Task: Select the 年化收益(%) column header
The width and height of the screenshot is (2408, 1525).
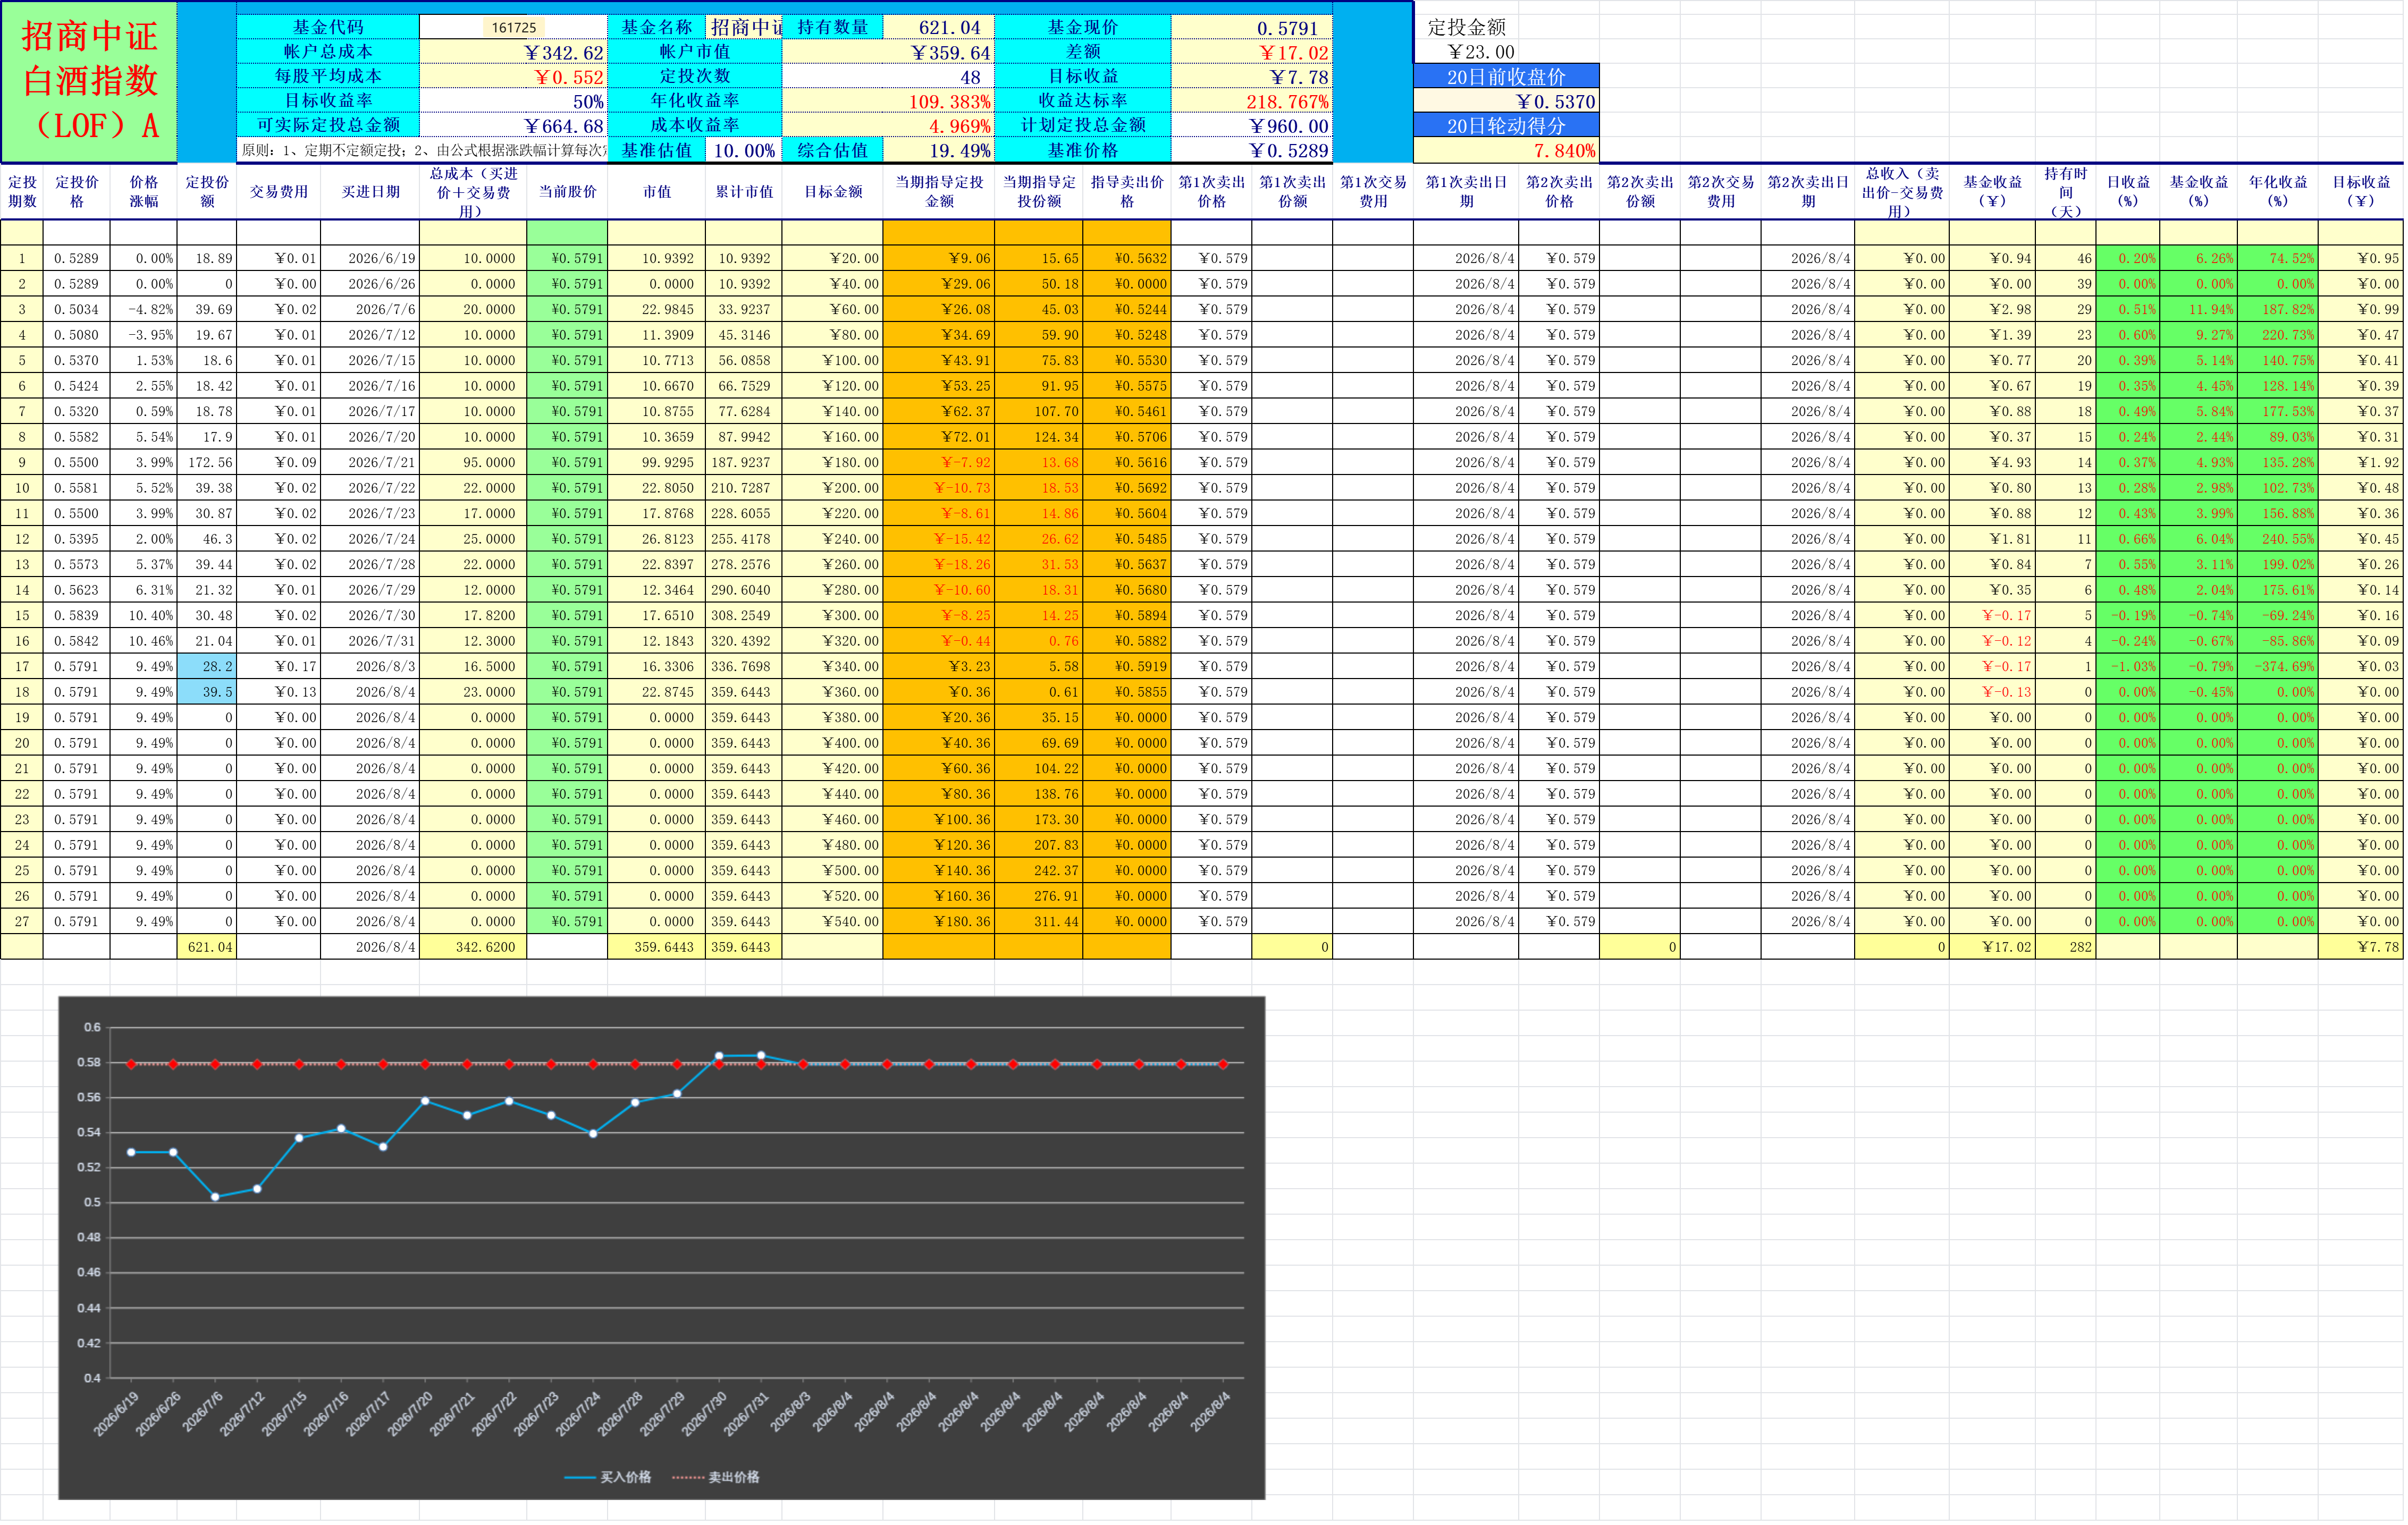Action: tap(2277, 191)
